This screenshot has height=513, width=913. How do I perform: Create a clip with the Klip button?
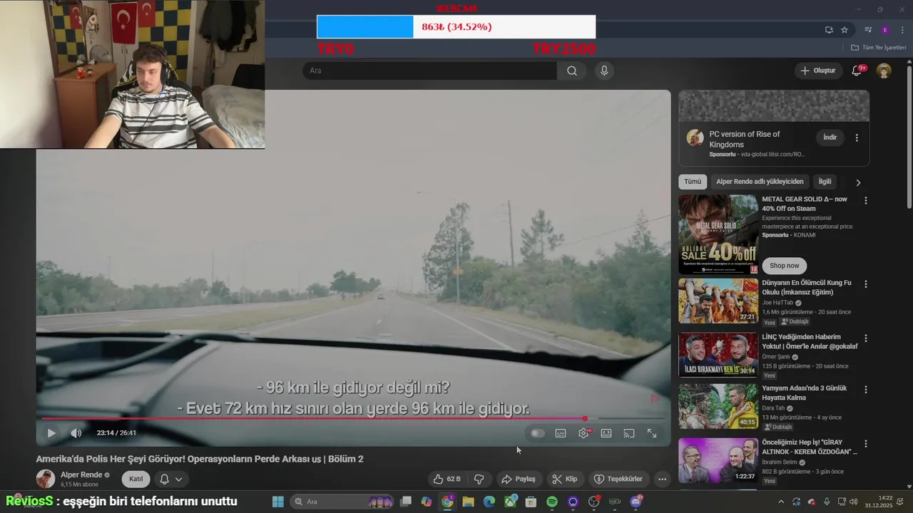point(565,479)
